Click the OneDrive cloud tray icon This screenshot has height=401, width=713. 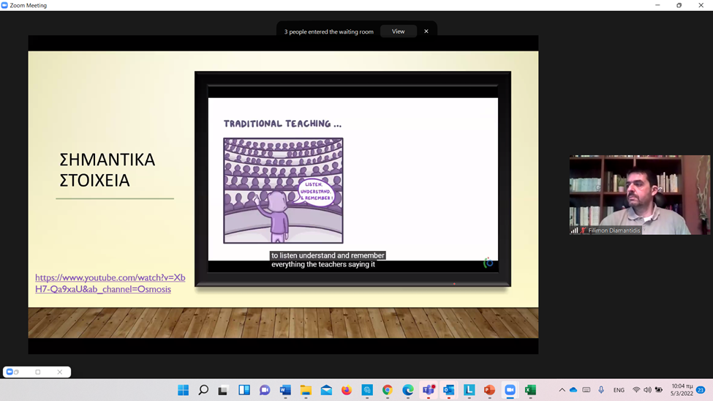point(573,390)
